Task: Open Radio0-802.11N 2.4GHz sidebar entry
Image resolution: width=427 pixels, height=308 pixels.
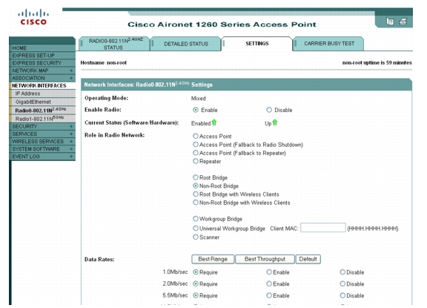Action: click(42, 110)
